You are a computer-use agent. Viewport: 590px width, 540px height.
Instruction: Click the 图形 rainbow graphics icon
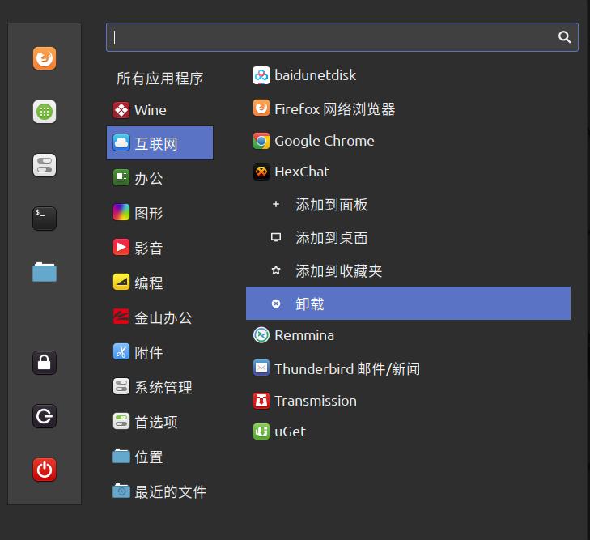(121, 212)
